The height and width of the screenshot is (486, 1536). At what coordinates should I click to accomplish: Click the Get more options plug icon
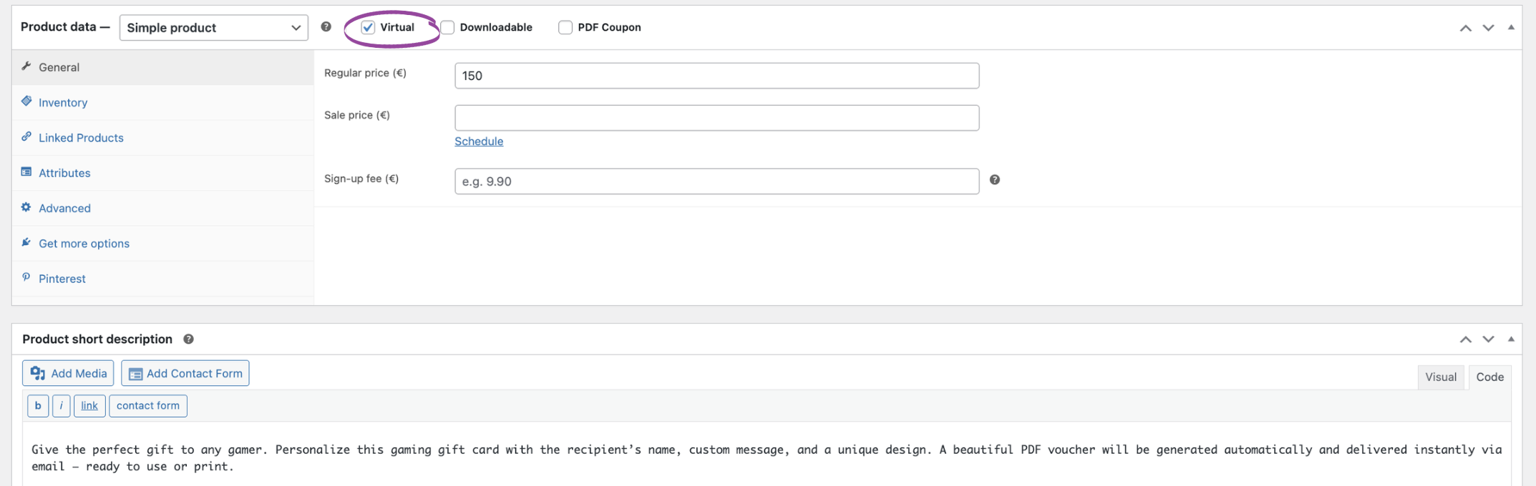(x=26, y=242)
